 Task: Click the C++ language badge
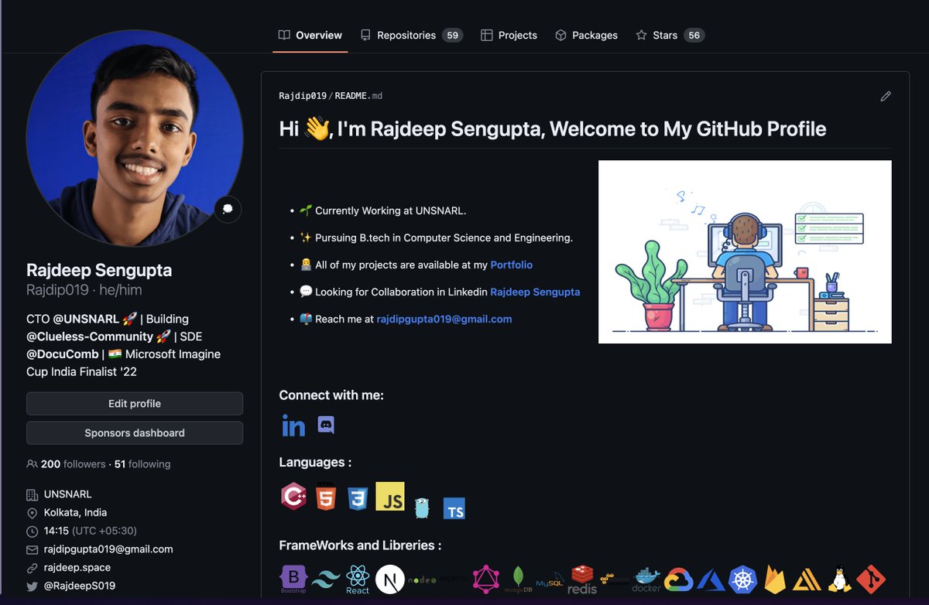point(294,496)
